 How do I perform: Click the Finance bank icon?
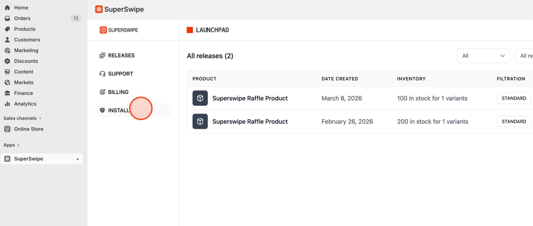(7, 93)
